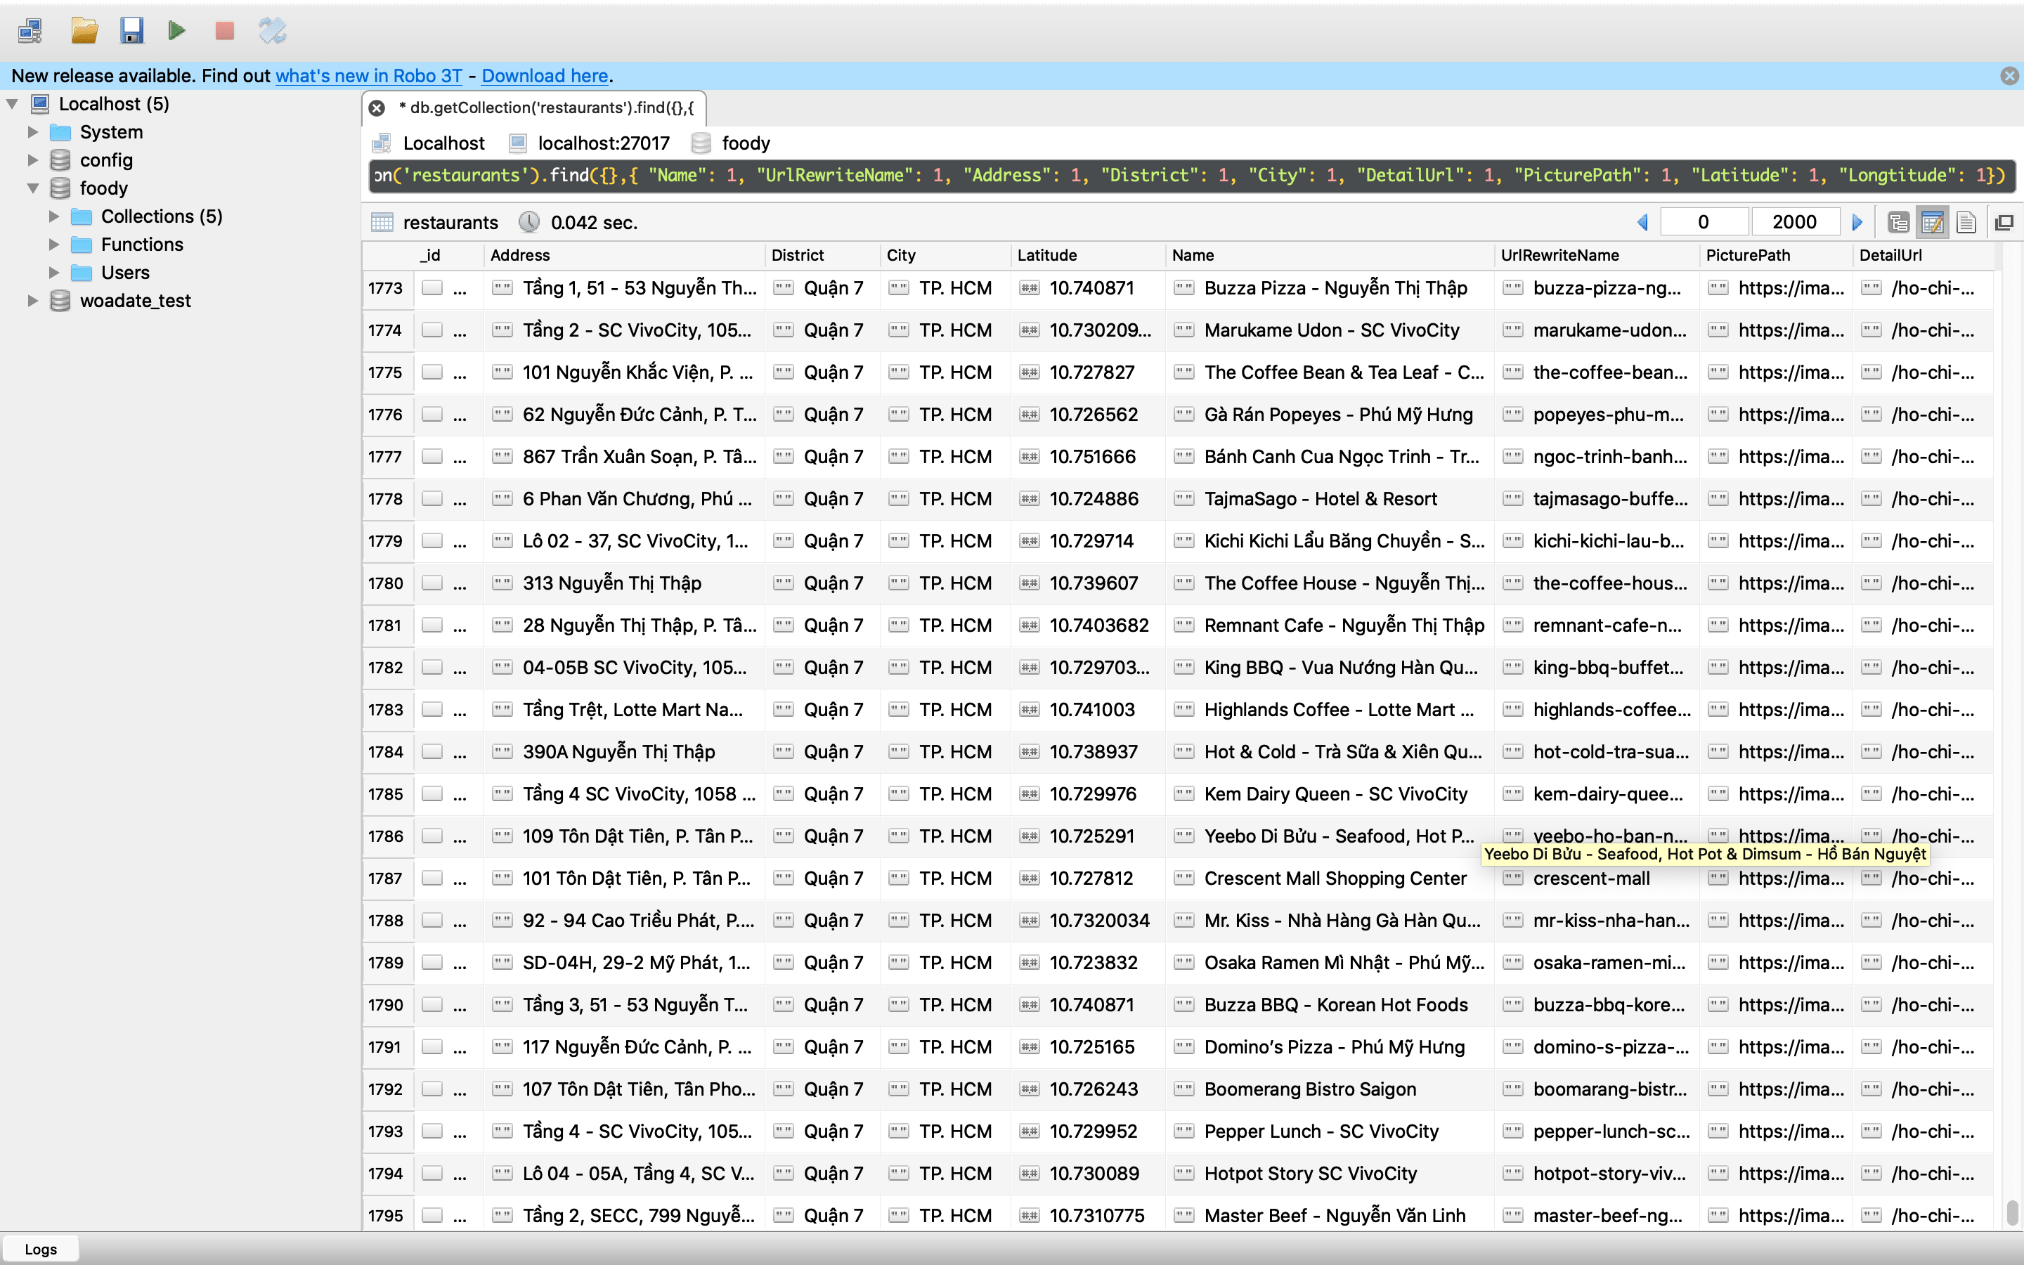This screenshot has height=1265, width=2024.
Task: Execute the query with the green play icon
Action: point(177,31)
